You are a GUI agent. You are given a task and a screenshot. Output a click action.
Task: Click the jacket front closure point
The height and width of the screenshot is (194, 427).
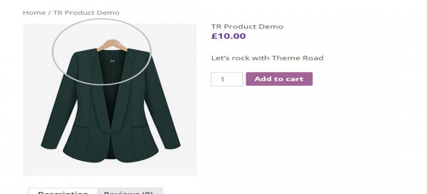[111, 133]
